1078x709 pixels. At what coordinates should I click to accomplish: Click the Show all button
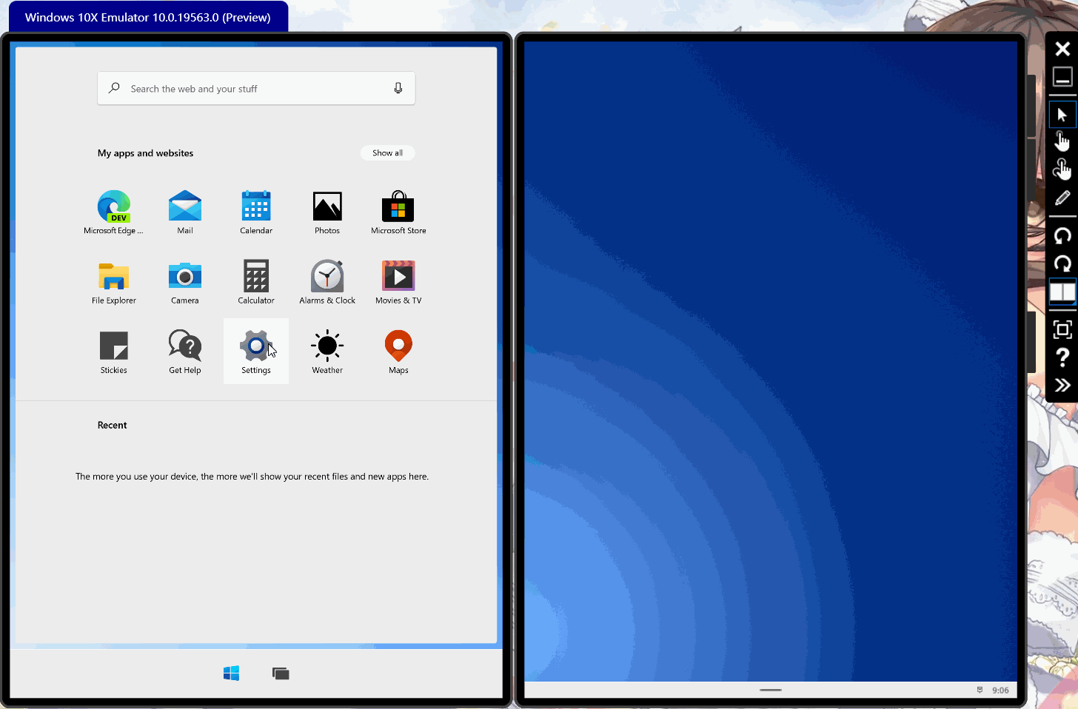click(x=387, y=152)
